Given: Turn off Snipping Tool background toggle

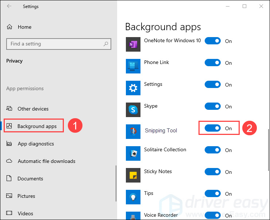Looking at the screenshot, I should 212,128.
